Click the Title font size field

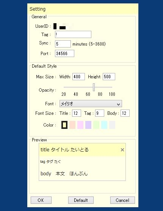coord(77,113)
